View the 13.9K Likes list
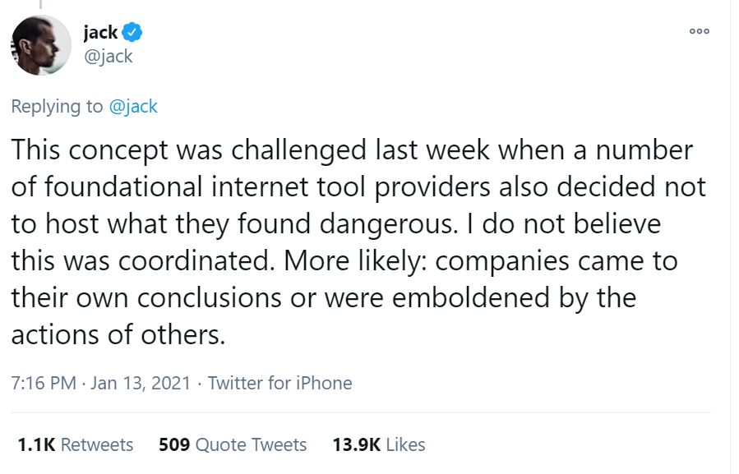The image size is (739, 474). click(379, 444)
